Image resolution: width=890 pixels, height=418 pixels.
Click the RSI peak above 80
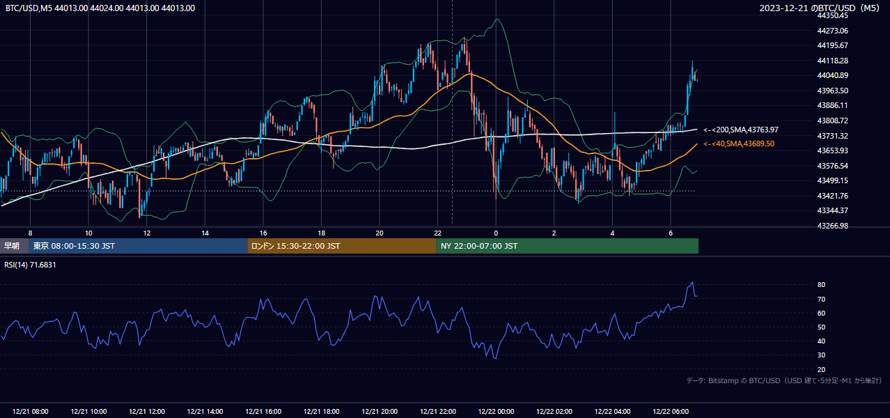(x=692, y=283)
